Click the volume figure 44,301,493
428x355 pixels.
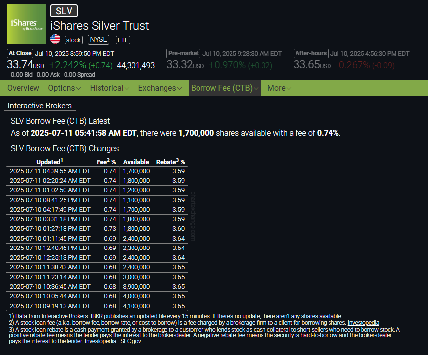coord(135,65)
